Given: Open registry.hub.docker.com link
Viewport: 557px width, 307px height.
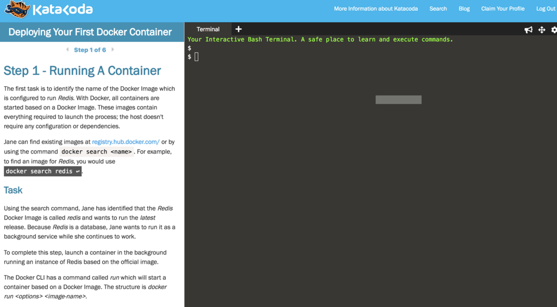Looking at the screenshot, I should [x=126, y=142].
